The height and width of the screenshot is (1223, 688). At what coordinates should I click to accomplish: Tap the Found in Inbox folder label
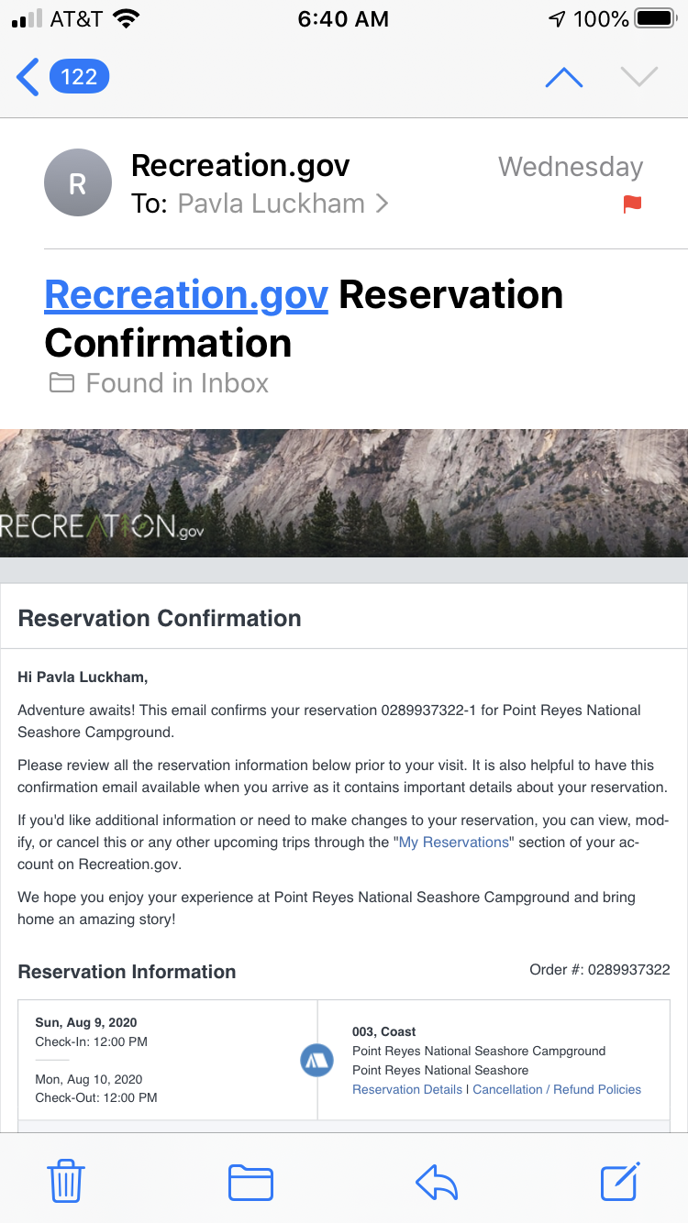coord(158,383)
